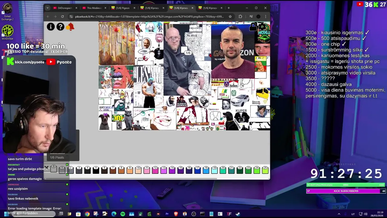Open the info icon on the canvas page
This screenshot has height=218, width=387.
(x=51, y=27)
